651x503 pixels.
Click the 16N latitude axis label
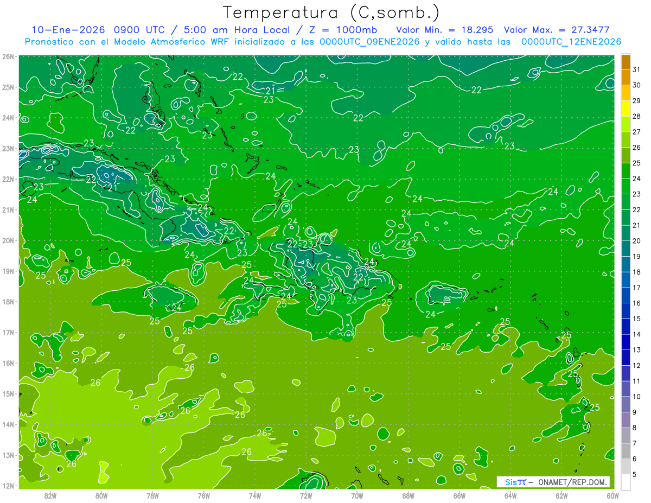coord(8,363)
